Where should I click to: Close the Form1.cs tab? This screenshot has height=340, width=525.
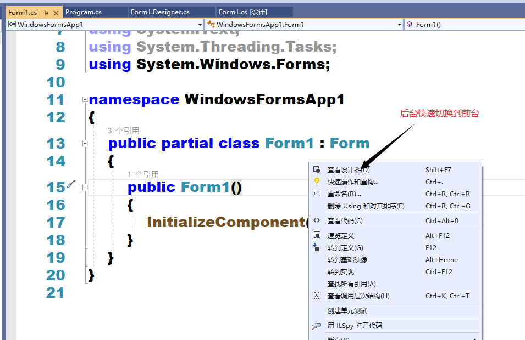[x=56, y=13]
